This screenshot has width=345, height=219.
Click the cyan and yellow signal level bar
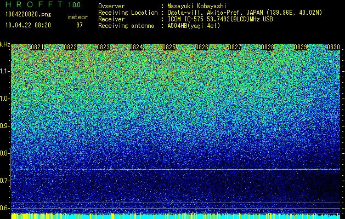point(176,216)
